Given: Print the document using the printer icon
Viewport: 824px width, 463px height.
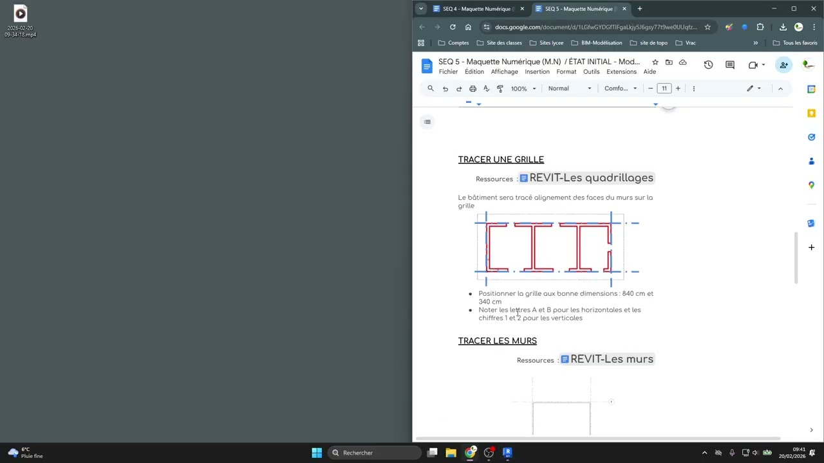Looking at the screenshot, I should tap(473, 89).
